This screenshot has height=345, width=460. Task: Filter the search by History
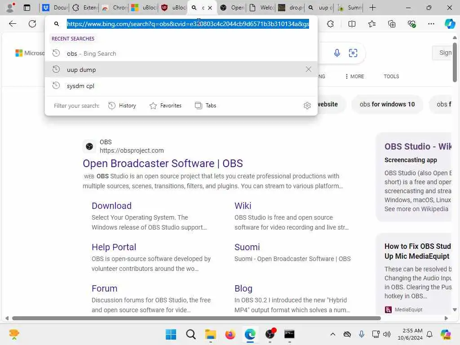coord(122,106)
